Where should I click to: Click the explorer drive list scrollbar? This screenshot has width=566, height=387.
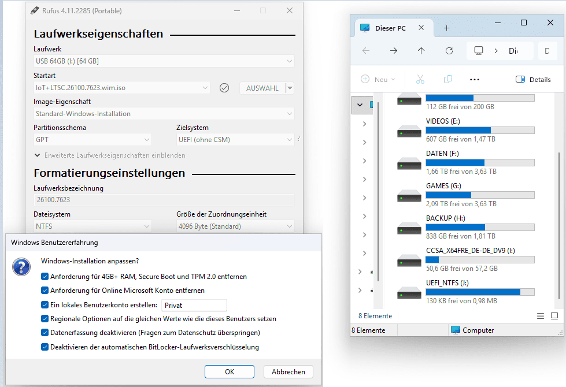[559, 225]
